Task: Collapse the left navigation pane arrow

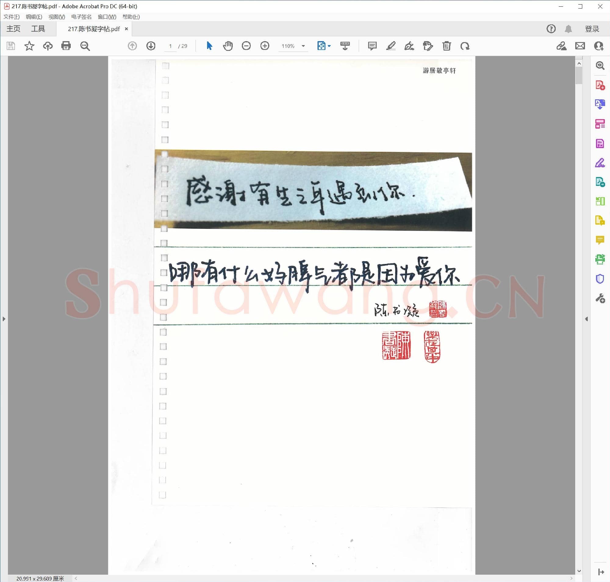Action: pos(4,319)
